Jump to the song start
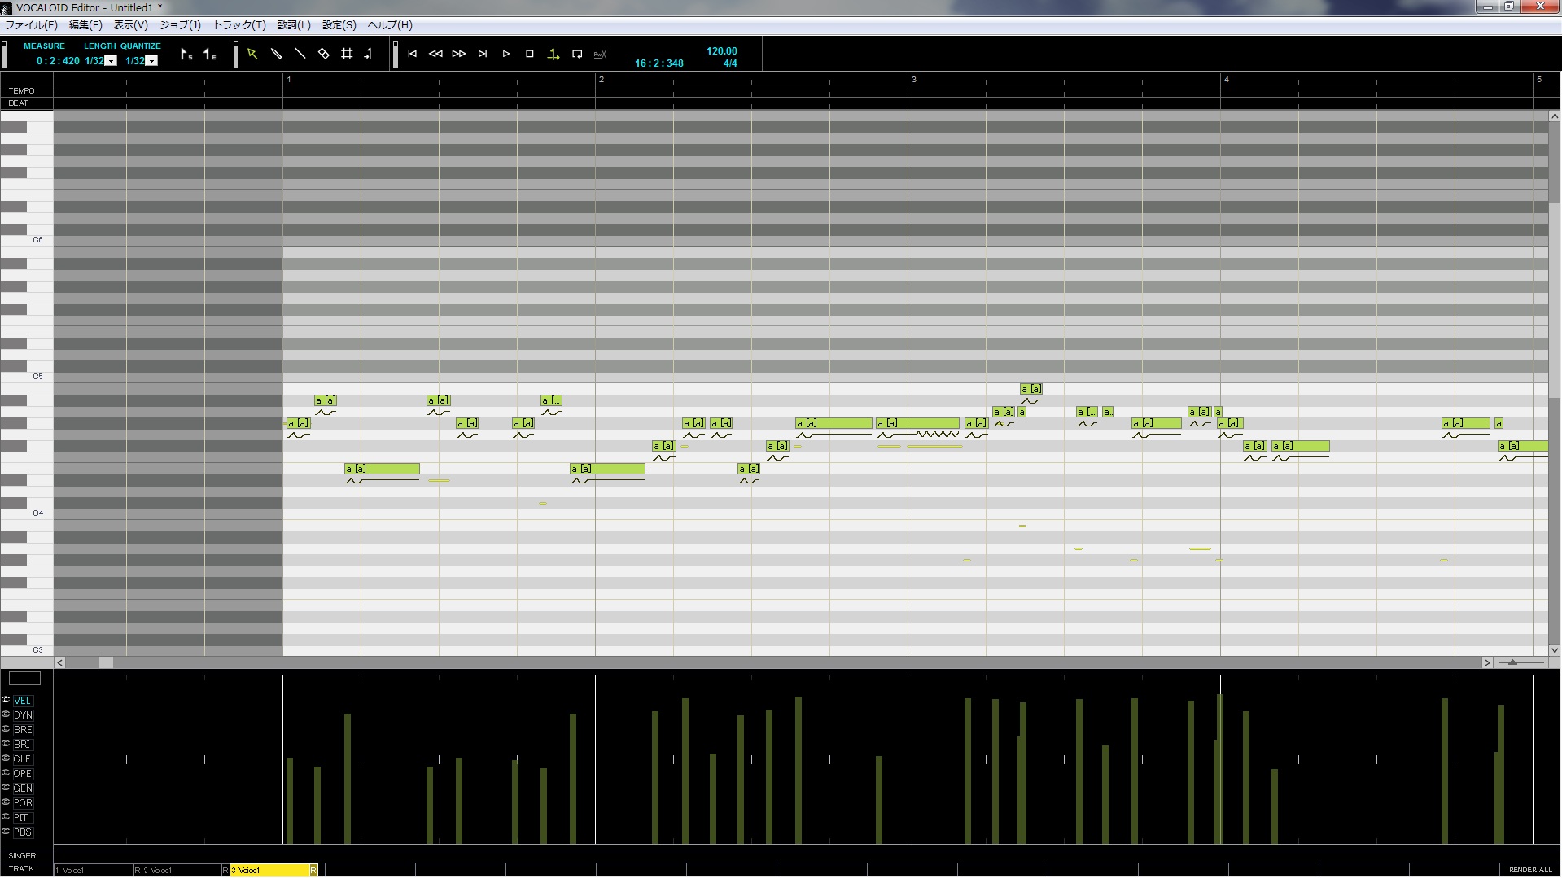Image resolution: width=1562 pixels, height=878 pixels. [413, 54]
